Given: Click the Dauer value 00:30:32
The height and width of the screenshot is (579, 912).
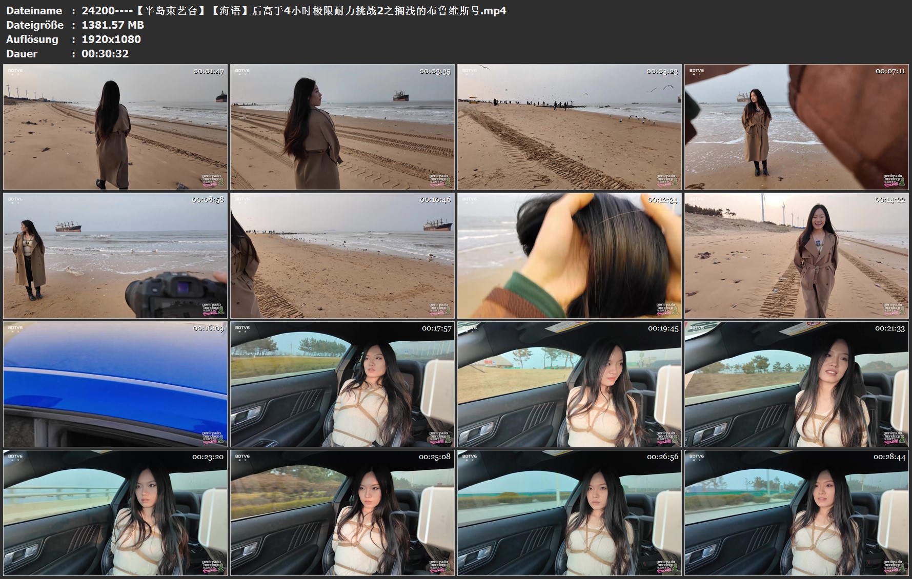Looking at the screenshot, I should 105,54.
